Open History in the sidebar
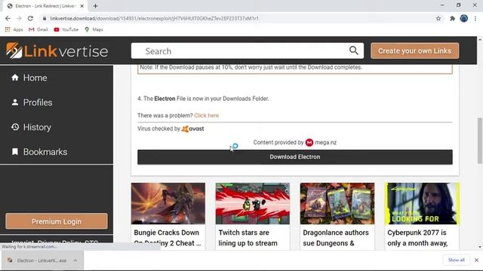The height and width of the screenshot is (271, 483). (x=31, y=127)
